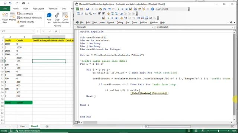The image size is (238, 133).
Task: Expand the creditmatch procedure dropdown
Action: [x=232, y=27]
